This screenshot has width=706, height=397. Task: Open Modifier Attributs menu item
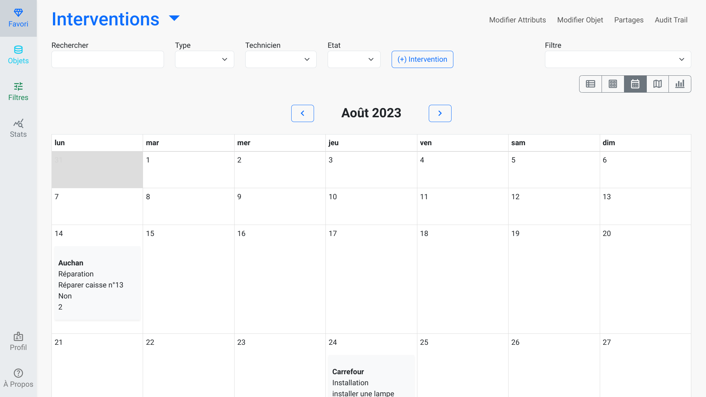517,20
